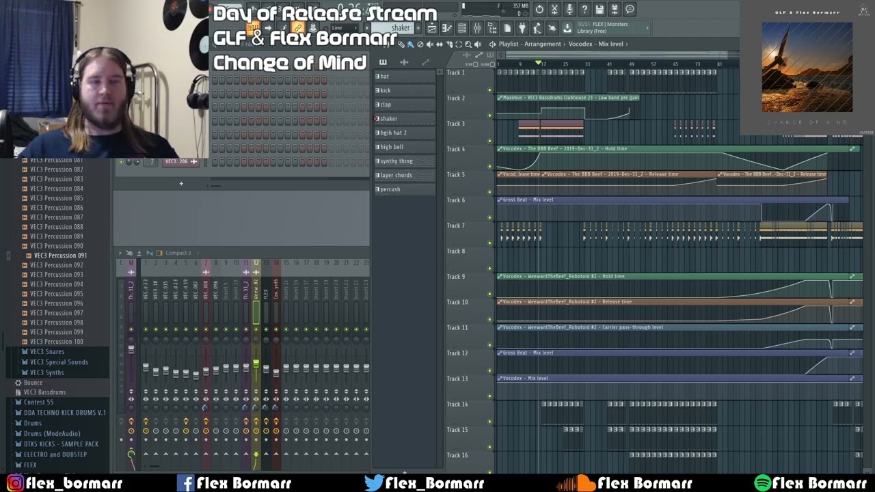Click the export project icon beside save
This screenshot has height=492, width=875.
615,10
